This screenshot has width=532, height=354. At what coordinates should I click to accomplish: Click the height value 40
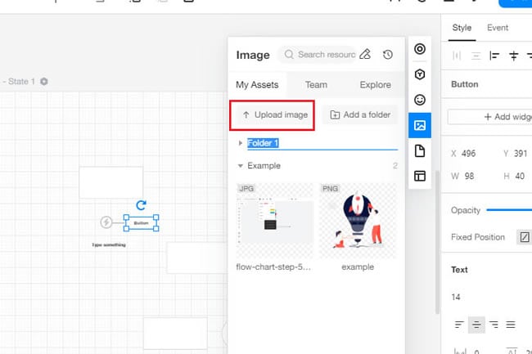520,176
